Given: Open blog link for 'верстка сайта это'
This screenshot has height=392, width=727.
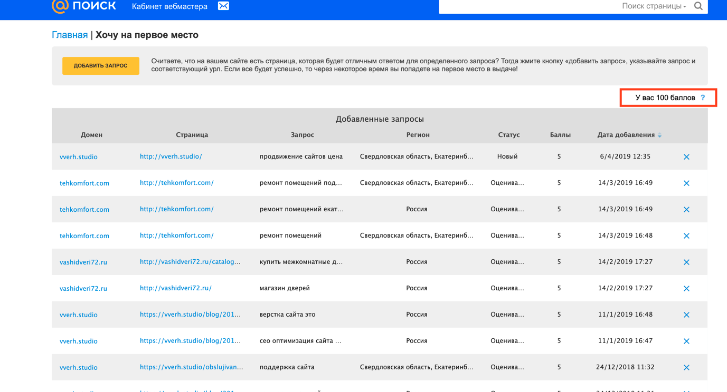Looking at the screenshot, I should point(190,315).
